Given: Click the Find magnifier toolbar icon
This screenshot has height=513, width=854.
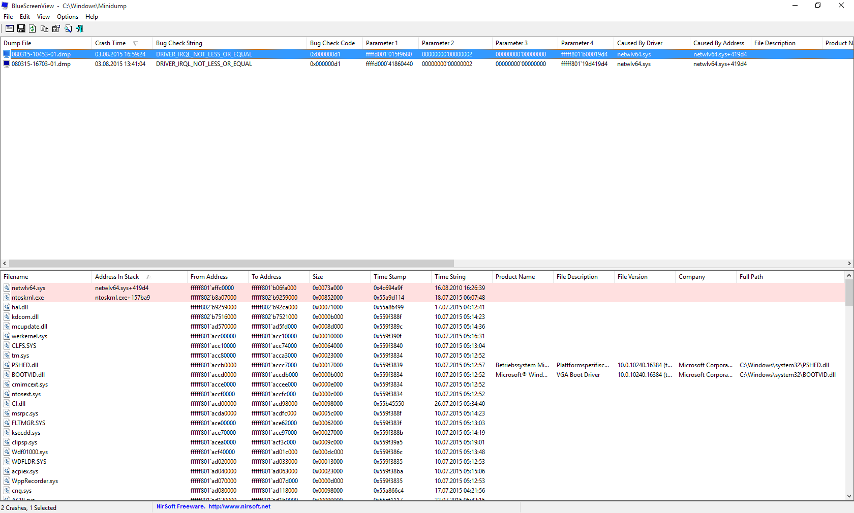Looking at the screenshot, I should click(68, 29).
